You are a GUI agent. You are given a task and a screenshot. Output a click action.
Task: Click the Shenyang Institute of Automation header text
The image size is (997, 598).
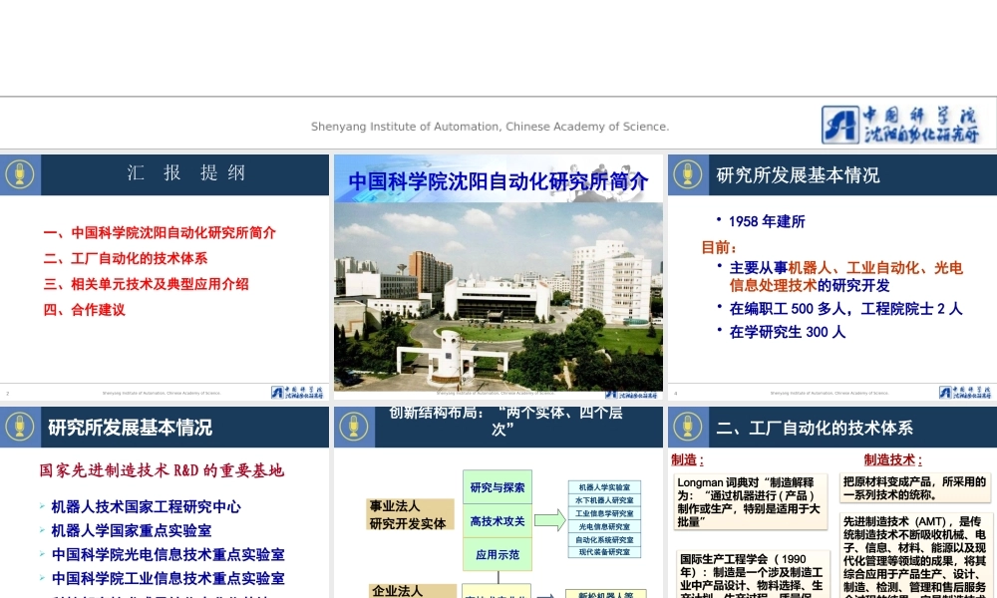[x=490, y=127]
